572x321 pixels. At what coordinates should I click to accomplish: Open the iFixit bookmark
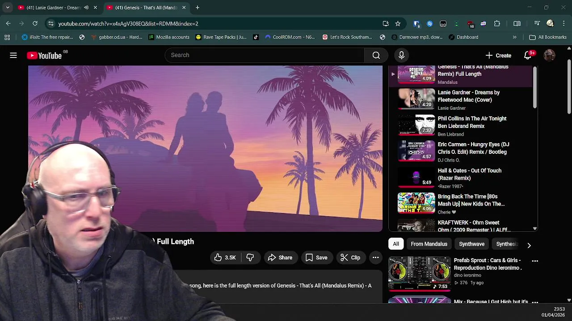[47, 37]
